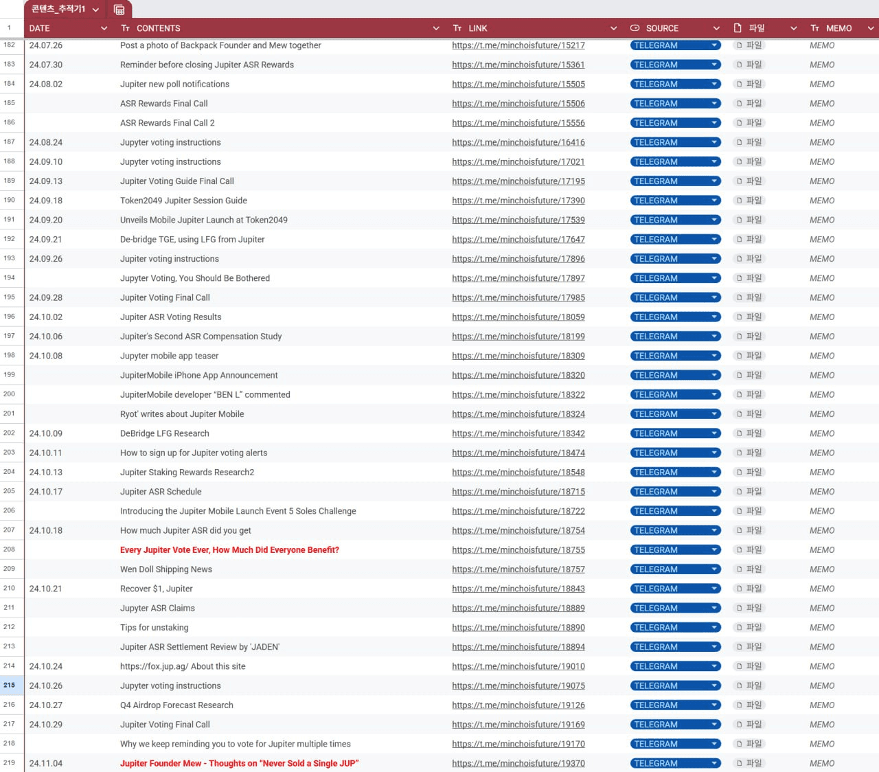Open link minchoisfuture/18755
The image size is (879, 772).
pyautogui.click(x=518, y=550)
